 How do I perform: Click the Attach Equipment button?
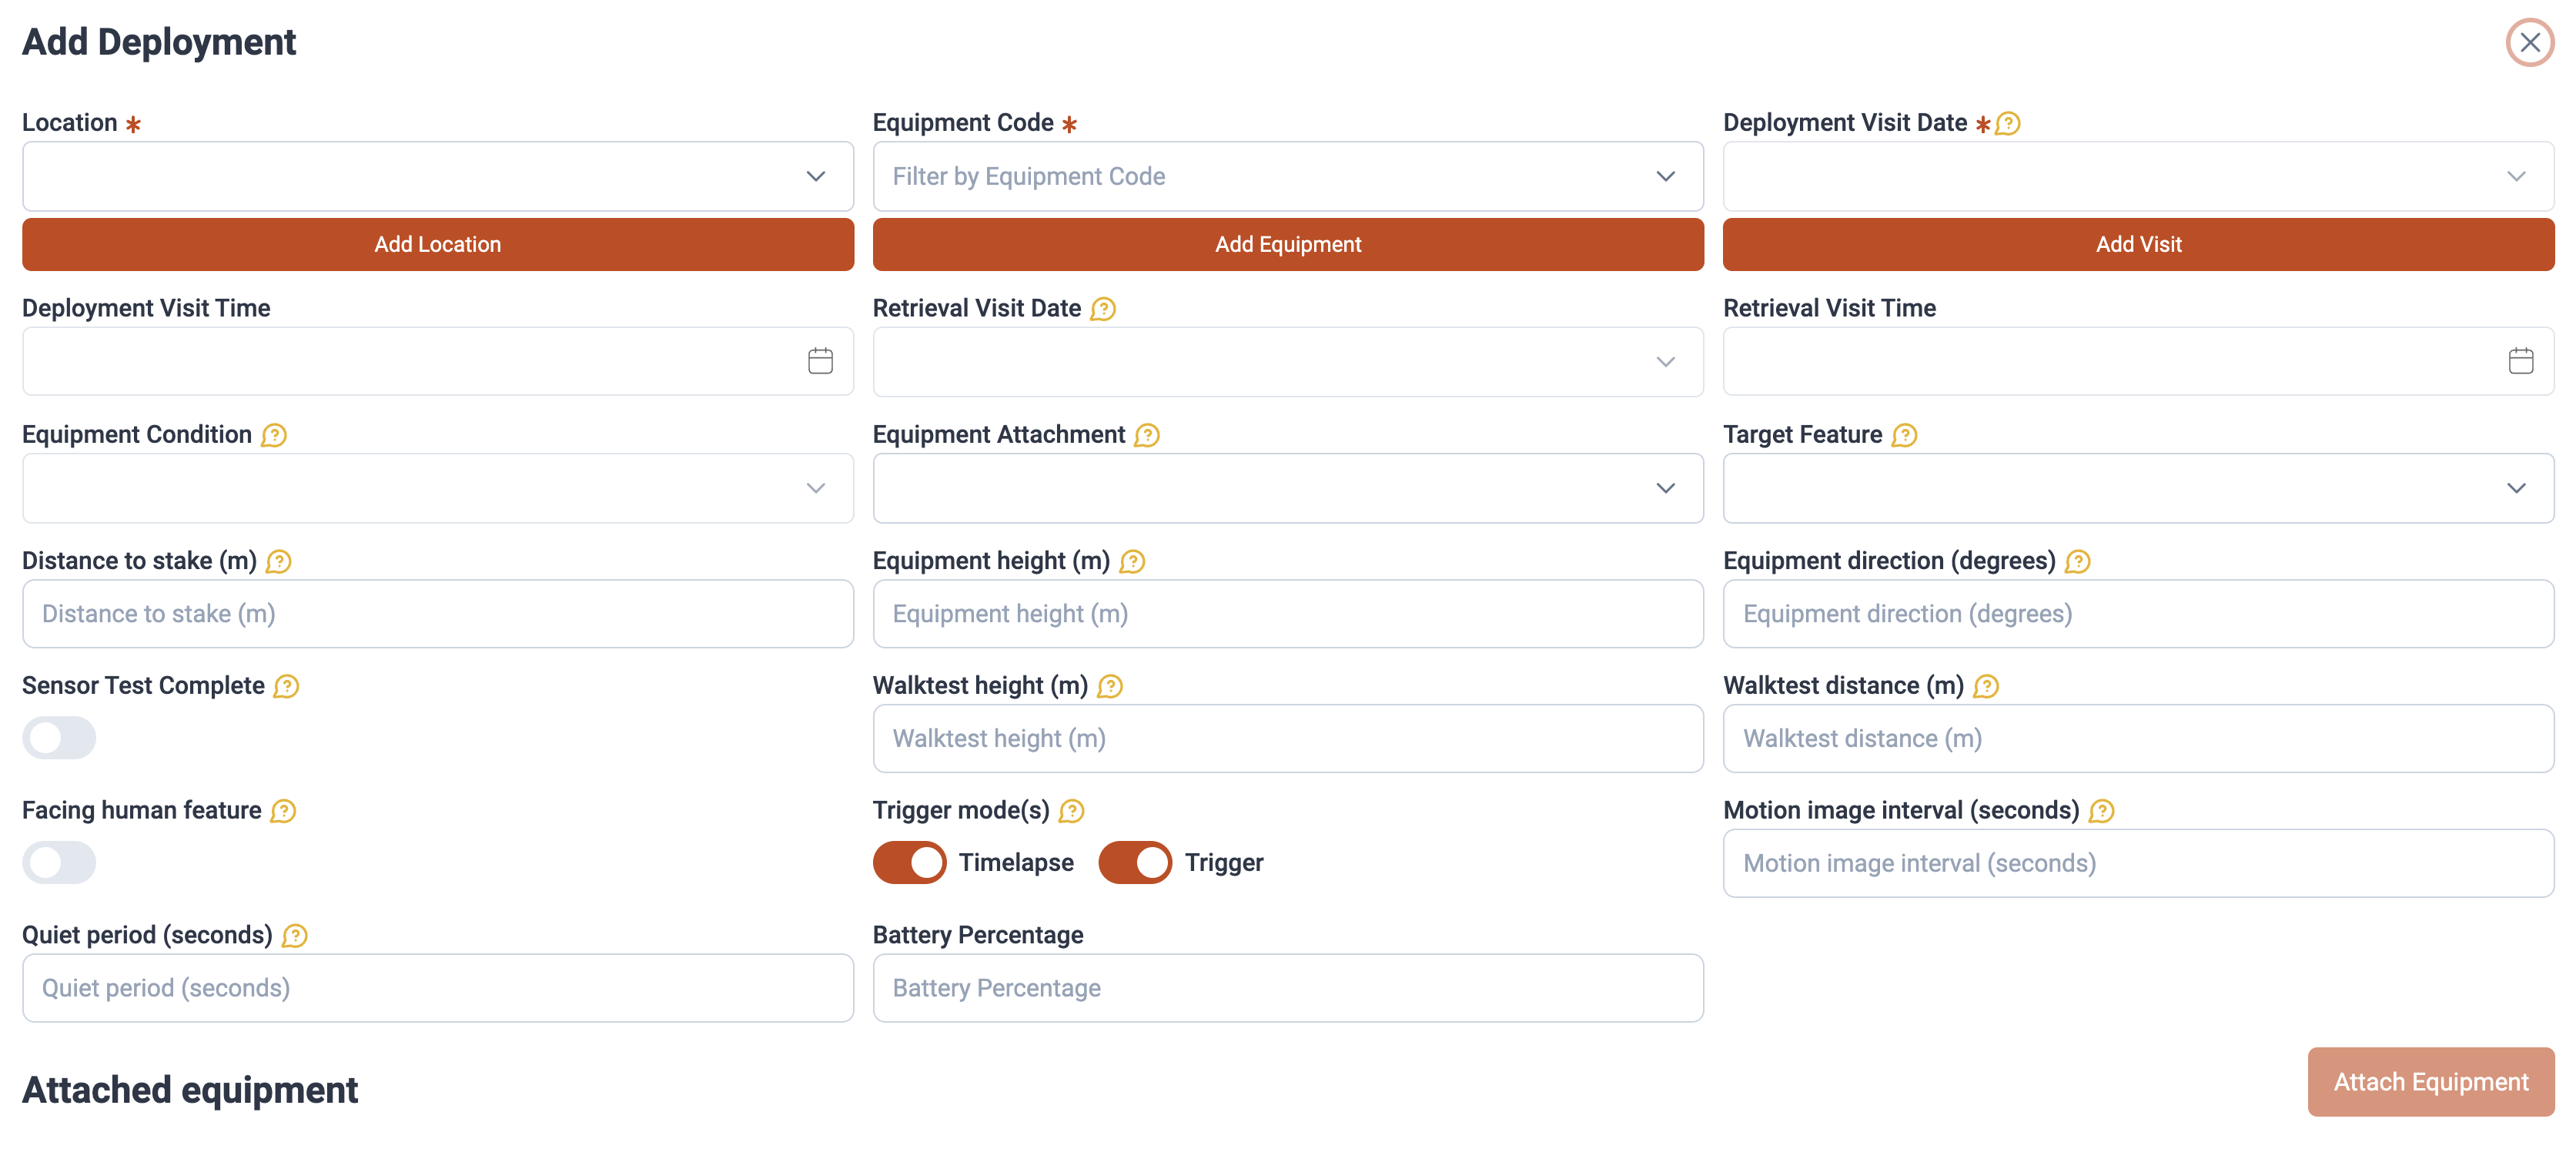(x=2430, y=1082)
